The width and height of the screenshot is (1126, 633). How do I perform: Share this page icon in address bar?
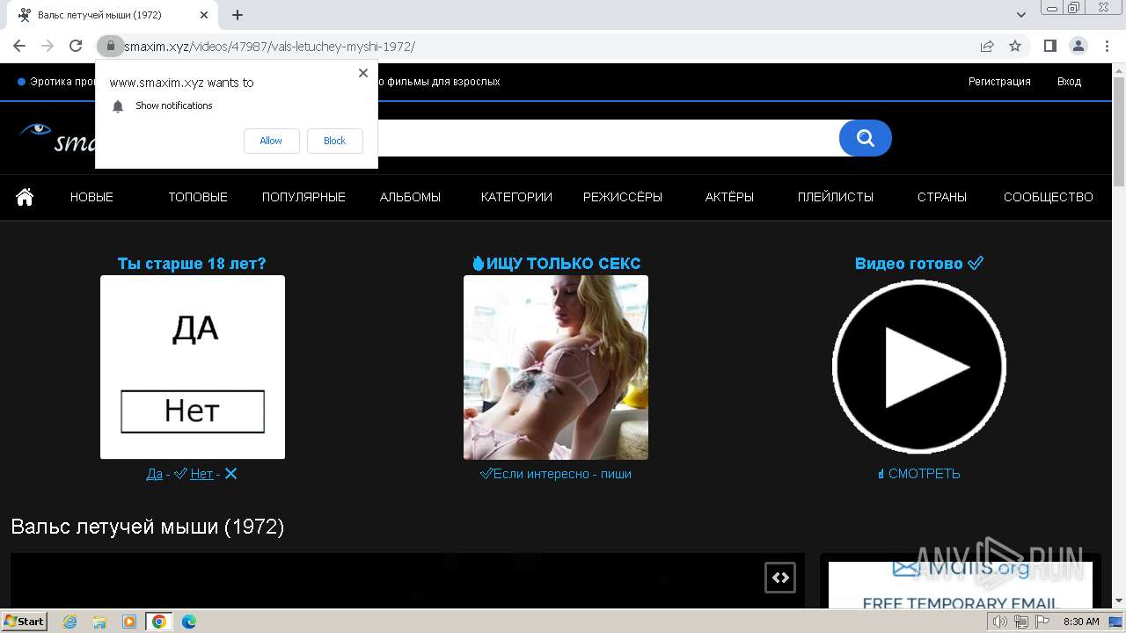tap(987, 47)
